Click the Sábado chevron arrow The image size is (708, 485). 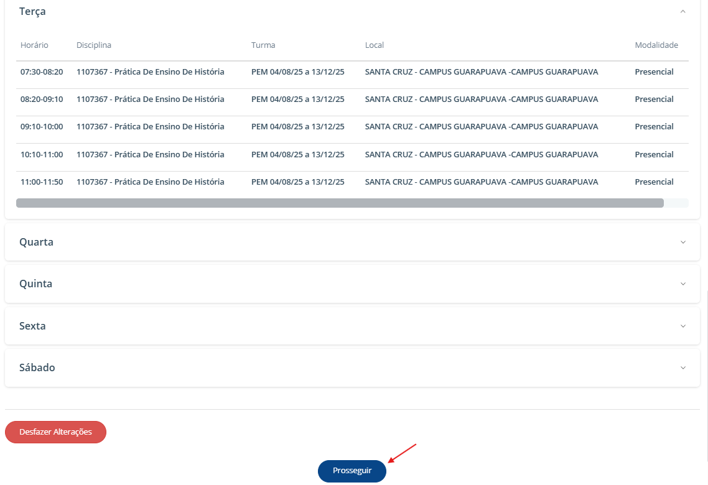point(682,367)
